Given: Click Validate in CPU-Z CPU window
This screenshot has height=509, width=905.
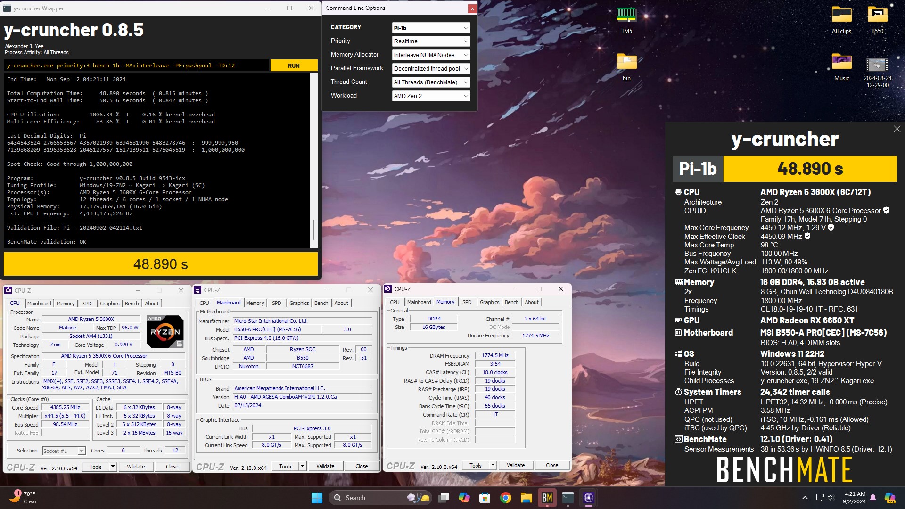Looking at the screenshot, I should point(136,467).
